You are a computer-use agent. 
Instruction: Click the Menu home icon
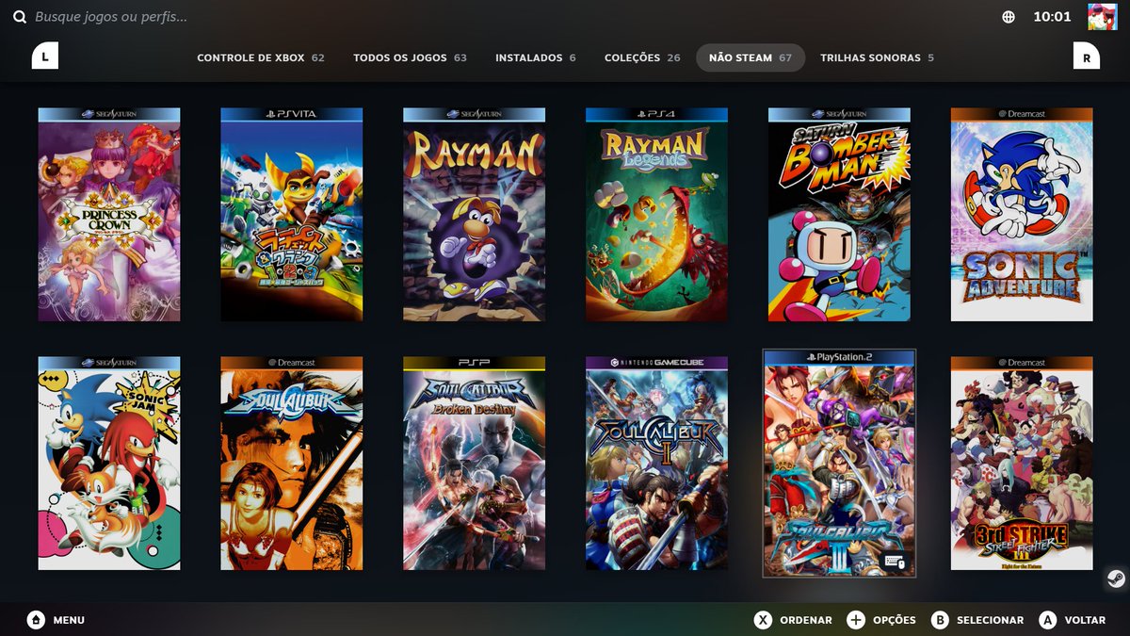pyautogui.click(x=36, y=620)
